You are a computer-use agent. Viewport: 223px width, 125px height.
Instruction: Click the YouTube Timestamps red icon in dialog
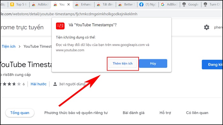tap(60, 26)
